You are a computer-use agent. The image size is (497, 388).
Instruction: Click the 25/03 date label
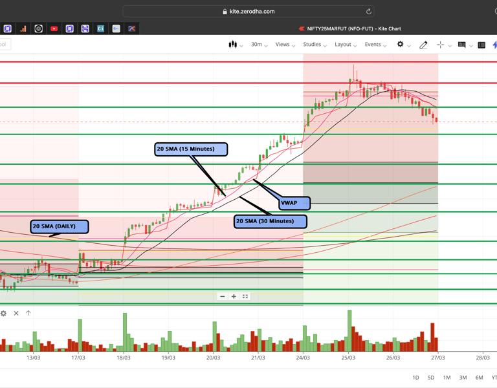pos(348,358)
